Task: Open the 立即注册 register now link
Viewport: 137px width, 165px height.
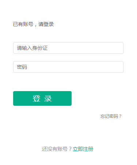Action: point(83,149)
